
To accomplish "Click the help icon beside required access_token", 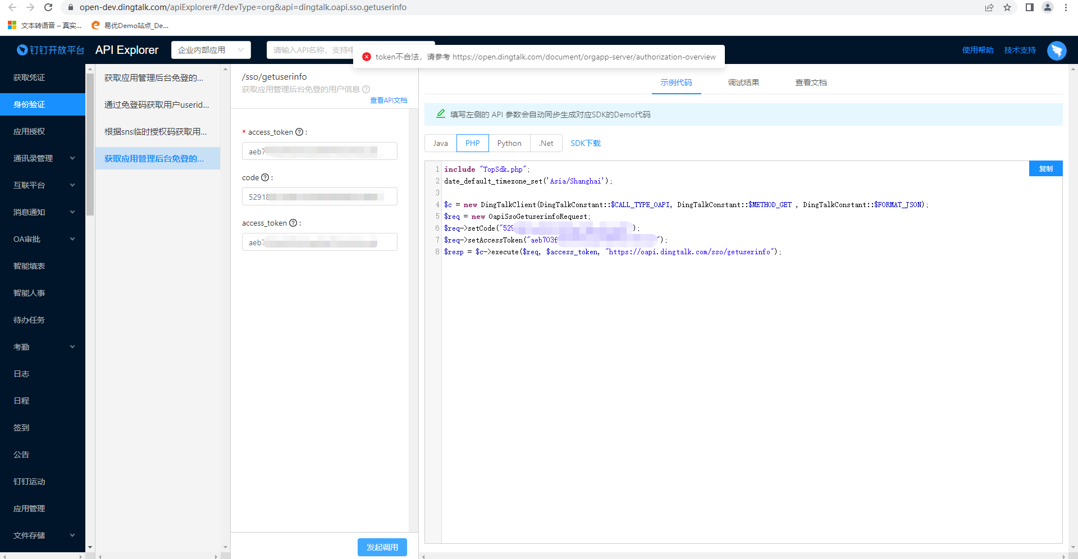I will point(299,132).
